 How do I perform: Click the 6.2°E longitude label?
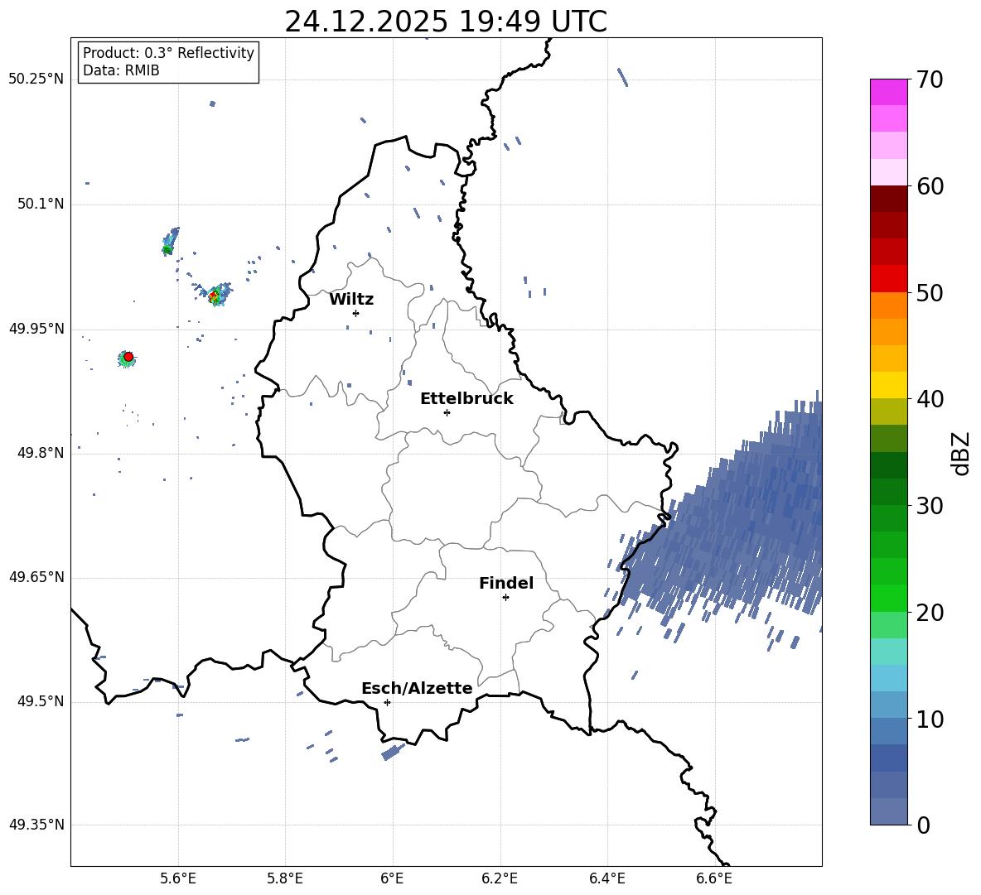pos(500,878)
